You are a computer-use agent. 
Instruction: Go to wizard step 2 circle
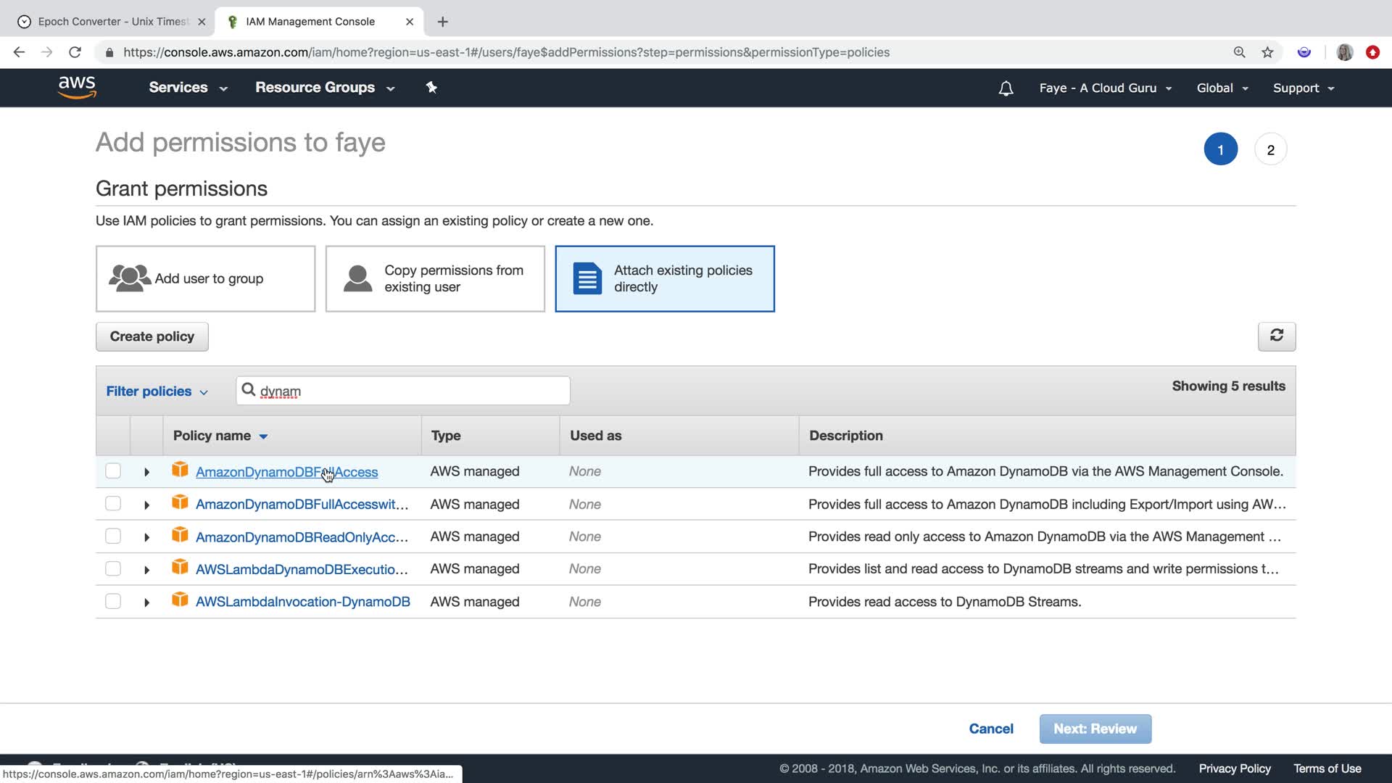coord(1270,149)
